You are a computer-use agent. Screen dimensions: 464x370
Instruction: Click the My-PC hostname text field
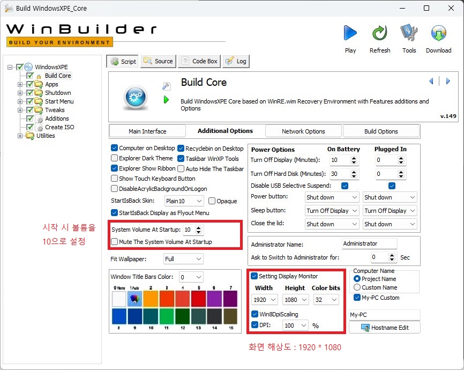(x=385, y=315)
